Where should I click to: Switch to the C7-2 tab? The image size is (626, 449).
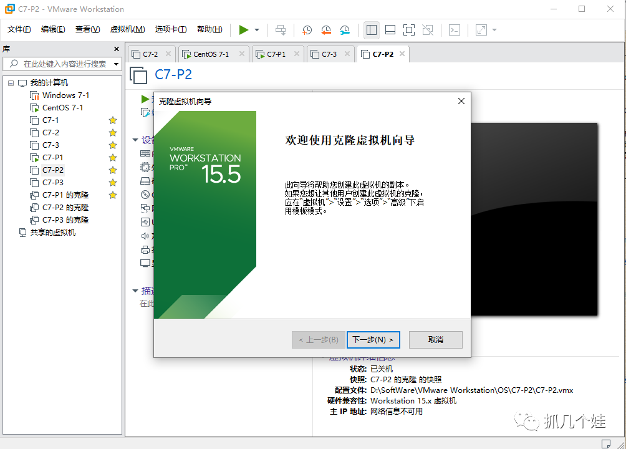click(150, 54)
